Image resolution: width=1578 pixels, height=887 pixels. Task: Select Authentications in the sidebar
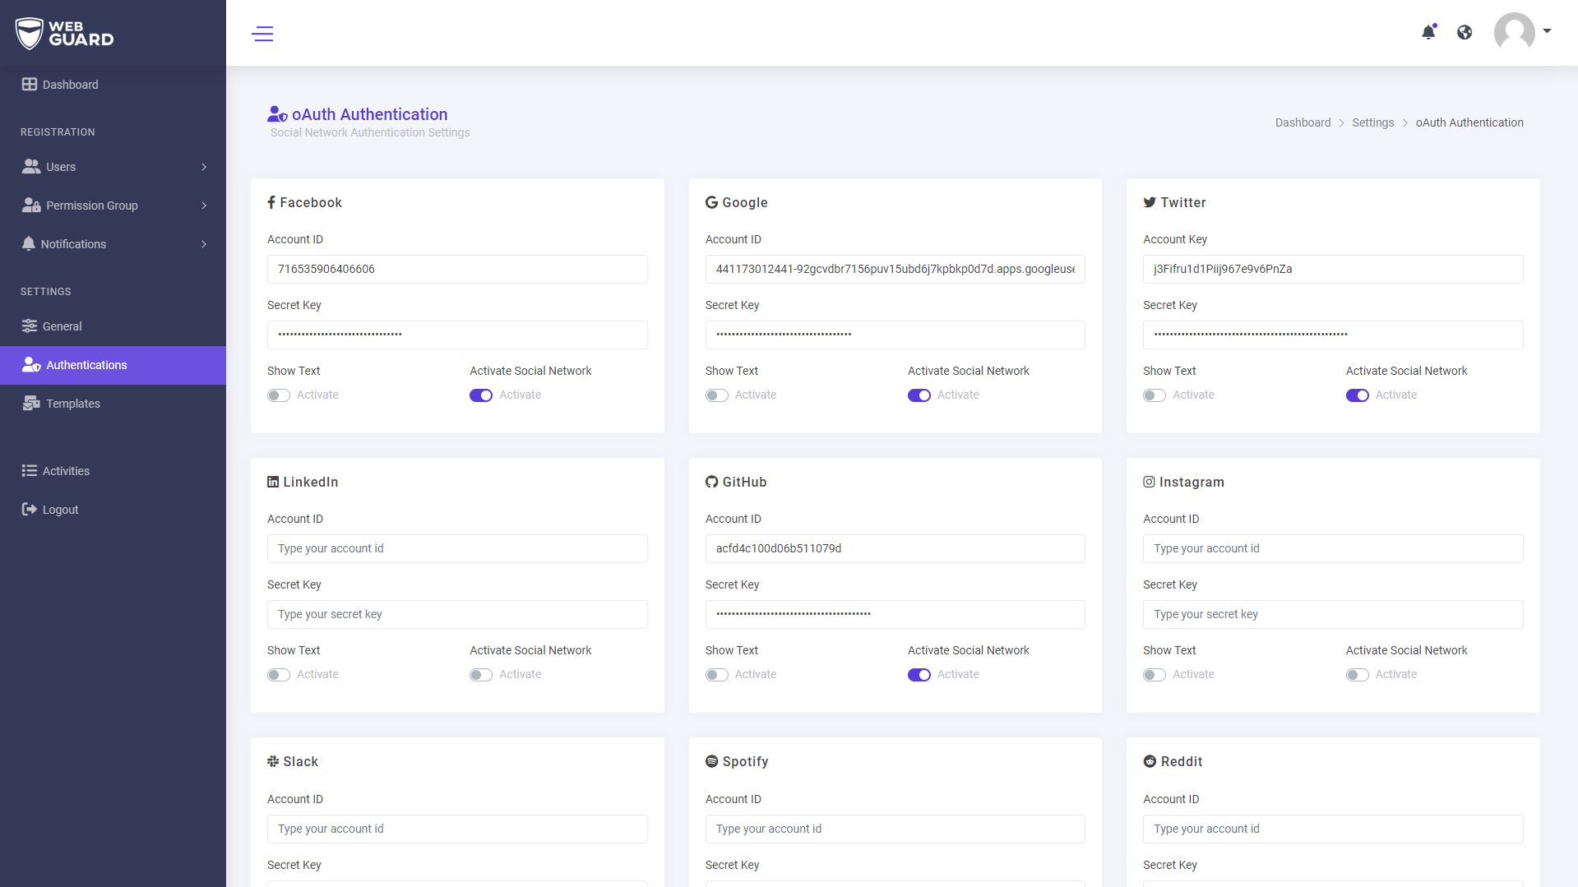(x=86, y=365)
